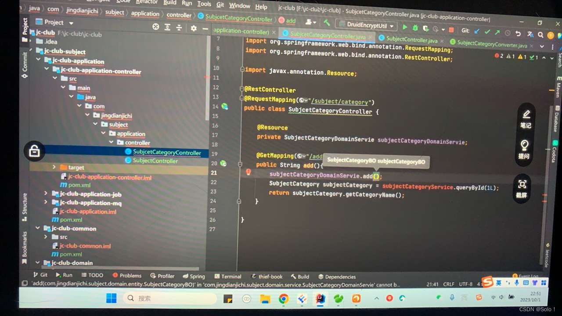Expand the target folder
The height and width of the screenshot is (316, 562).
[54, 167]
